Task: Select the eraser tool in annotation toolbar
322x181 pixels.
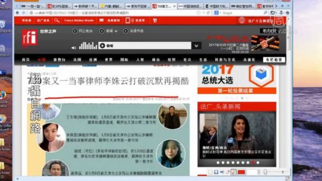Action: [x=227, y=172]
